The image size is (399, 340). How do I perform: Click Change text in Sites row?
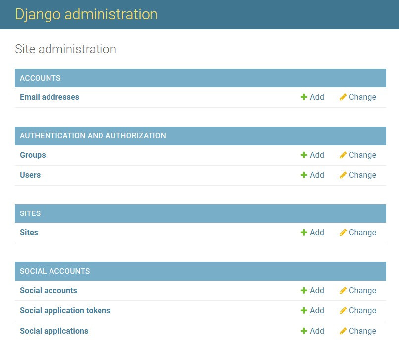point(362,232)
